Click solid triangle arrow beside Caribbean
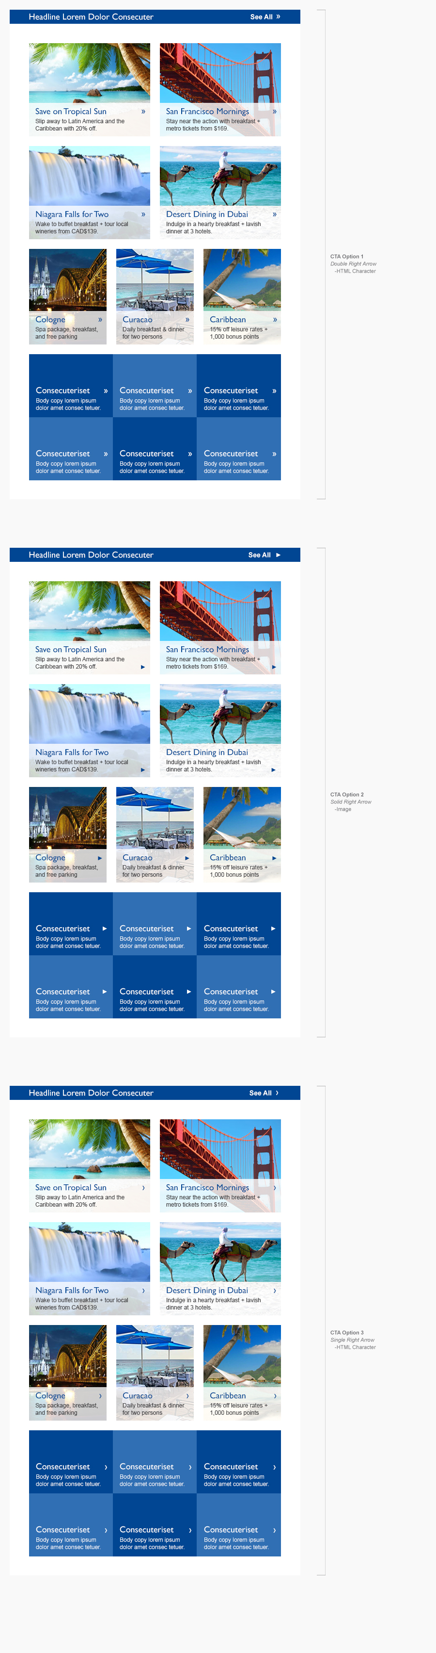 (274, 858)
